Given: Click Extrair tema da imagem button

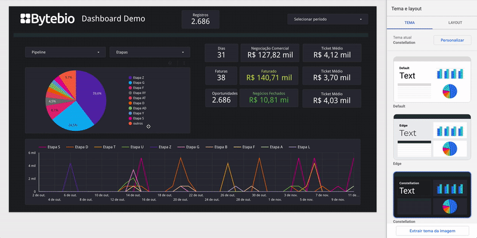Looking at the screenshot, I should (431, 230).
